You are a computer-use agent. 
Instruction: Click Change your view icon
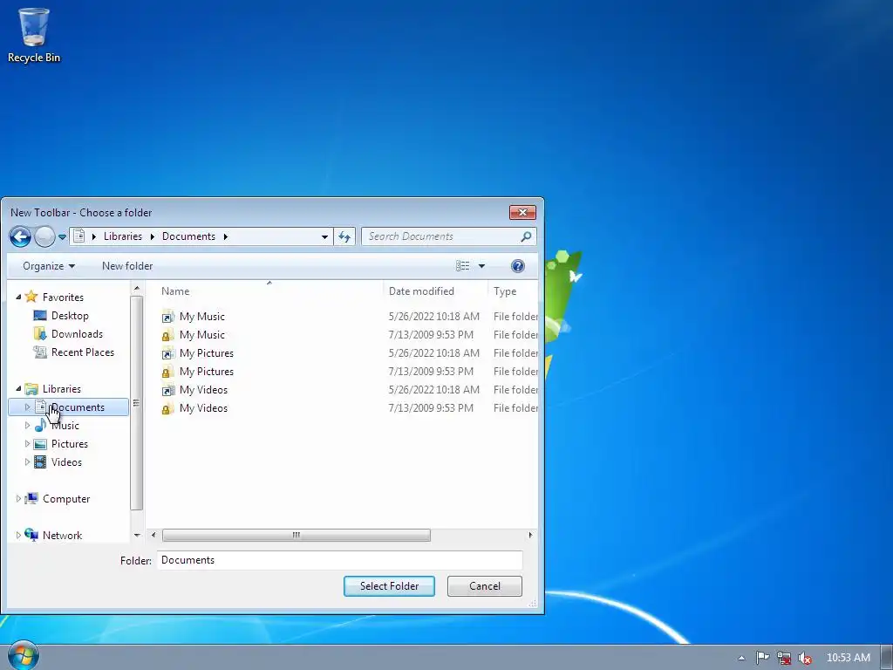click(x=462, y=266)
